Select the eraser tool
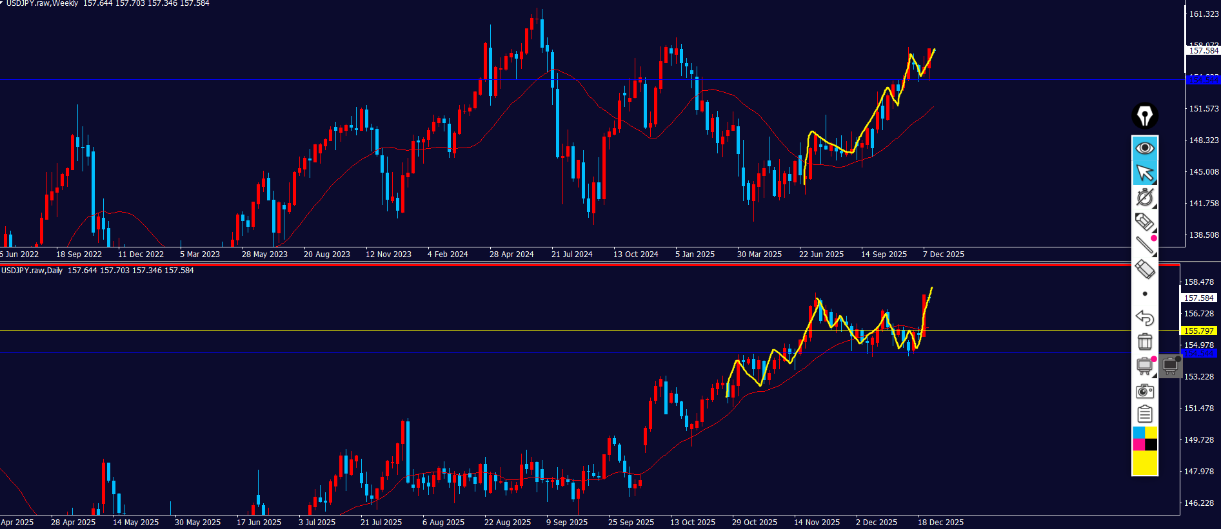The height and width of the screenshot is (529, 1221). [x=1145, y=269]
